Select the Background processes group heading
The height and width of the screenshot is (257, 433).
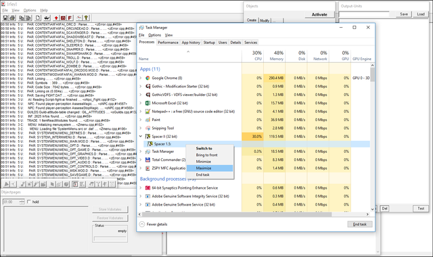tap(168, 179)
